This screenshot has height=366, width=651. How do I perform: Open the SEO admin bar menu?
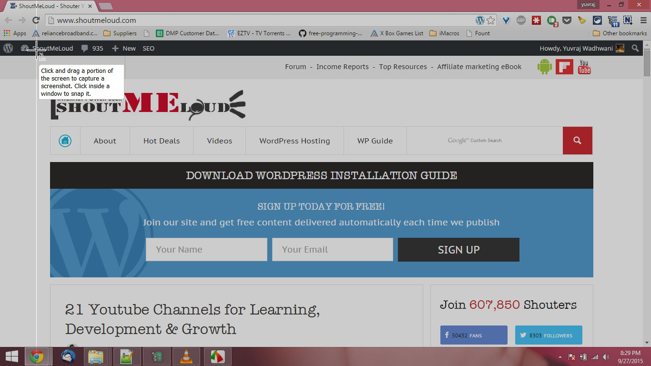[x=149, y=48]
